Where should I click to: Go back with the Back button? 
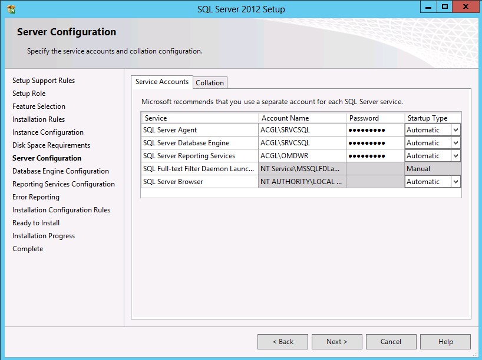(x=283, y=342)
